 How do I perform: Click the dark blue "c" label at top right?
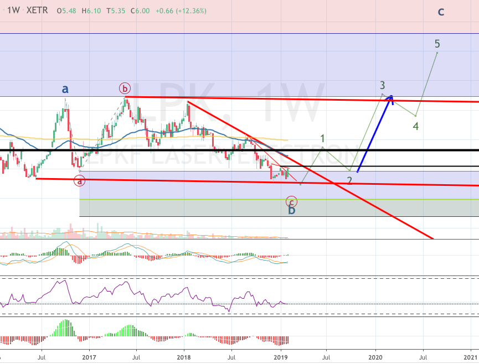(x=441, y=12)
